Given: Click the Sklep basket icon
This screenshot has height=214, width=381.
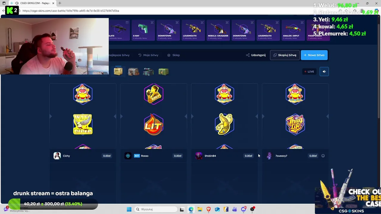Looking at the screenshot, I should pyautogui.click(x=169, y=55).
